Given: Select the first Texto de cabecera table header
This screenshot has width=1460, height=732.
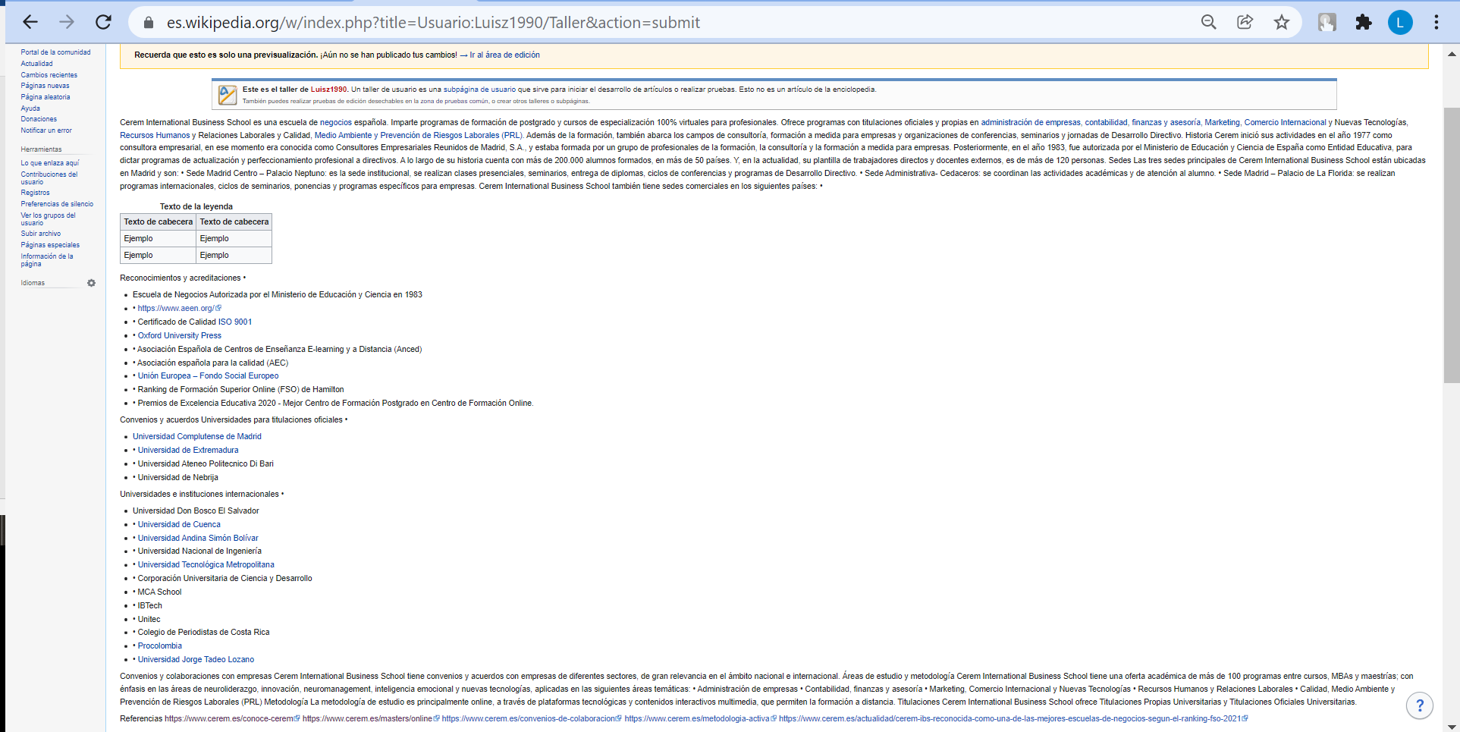Looking at the screenshot, I should pos(159,221).
